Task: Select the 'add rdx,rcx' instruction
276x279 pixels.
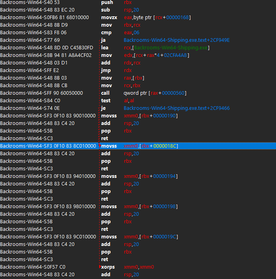Action: tap(138, 63)
